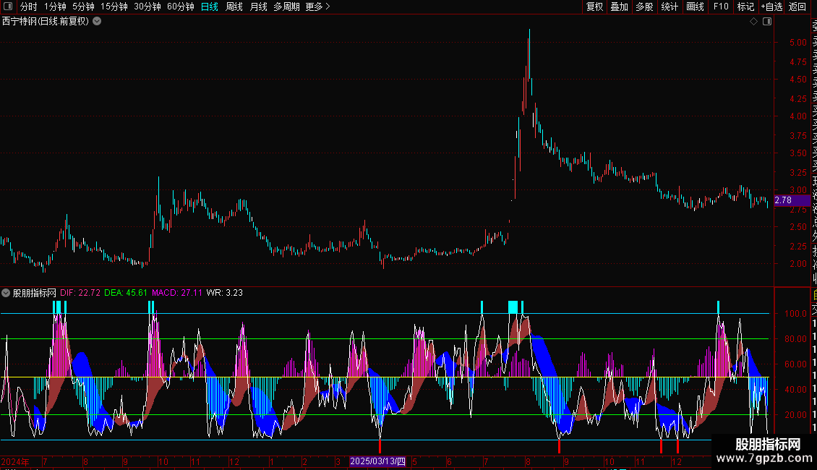Select the 30分钟 period
The width and height of the screenshot is (817, 470).
click(147, 7)
